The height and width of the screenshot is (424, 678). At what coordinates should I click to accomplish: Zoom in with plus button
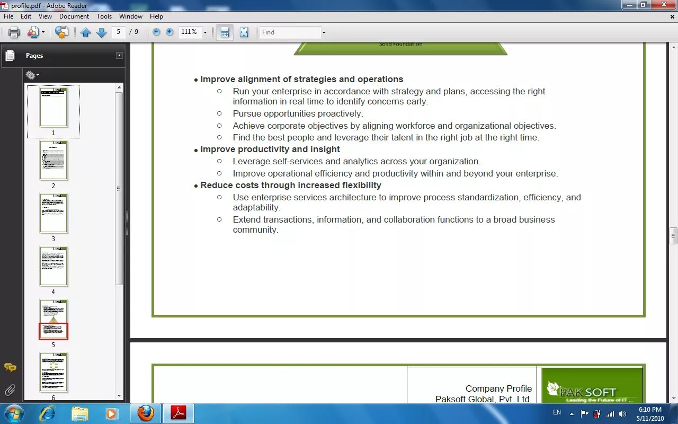tap(169, 32)
